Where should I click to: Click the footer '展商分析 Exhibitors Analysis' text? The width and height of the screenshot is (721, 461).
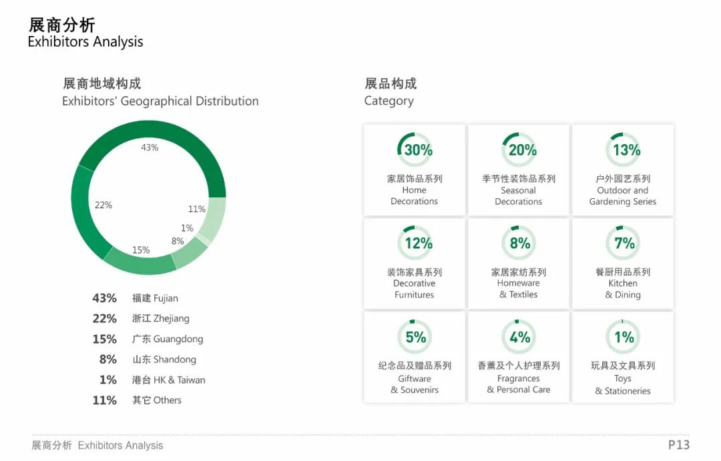(97, 446)
